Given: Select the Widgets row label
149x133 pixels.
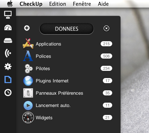Looking at the screenshot, I should (44, 118).
